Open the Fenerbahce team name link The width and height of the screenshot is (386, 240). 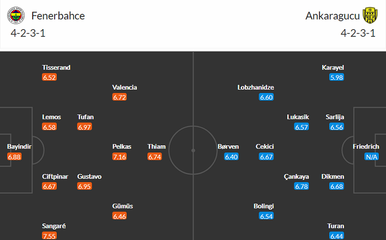[x=58, y=15]
